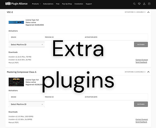Viewport: 156px width, 128px height.
Task: Click Contact Support under VSC-2
Action: (142, 60)
